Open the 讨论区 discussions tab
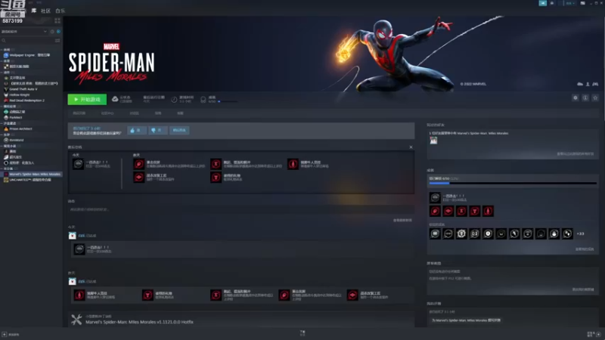 pos(134,113)
